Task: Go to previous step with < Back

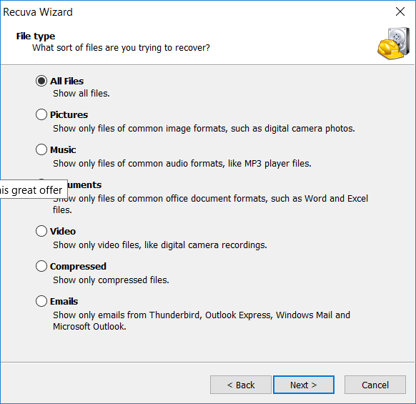Action: click(241, 385)
